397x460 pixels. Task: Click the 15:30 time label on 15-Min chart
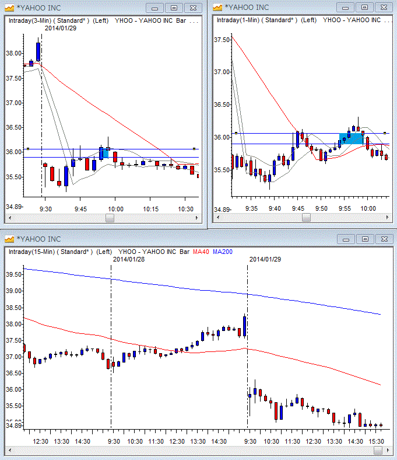tap(376, 441)
